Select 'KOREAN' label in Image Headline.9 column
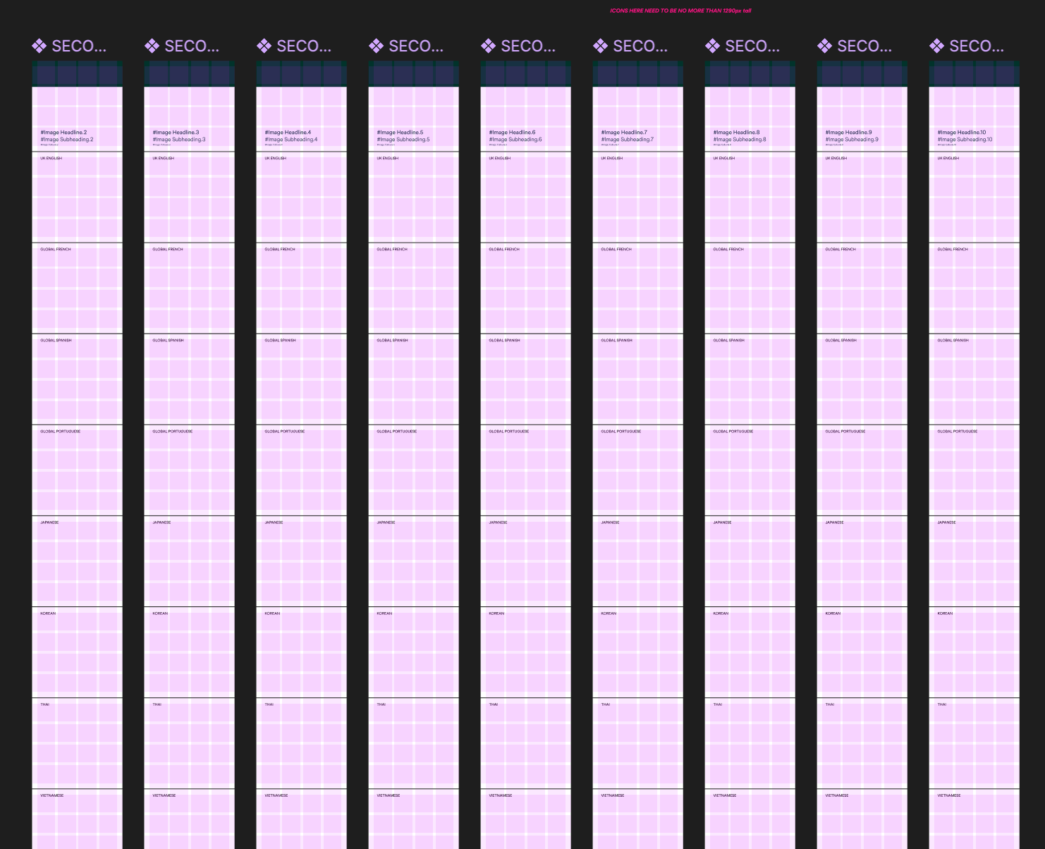Screen dimensions: 1045x849 833,613
